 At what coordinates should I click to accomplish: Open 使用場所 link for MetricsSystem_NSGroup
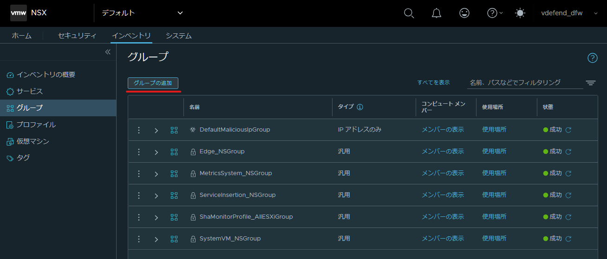pyautogui.click(x=494, y=173)
